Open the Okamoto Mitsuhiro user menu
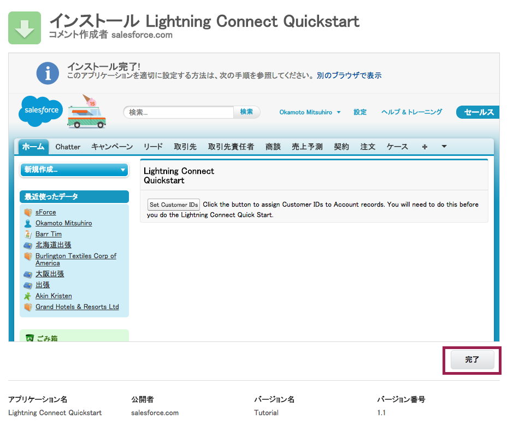This screenshot has width=513, height=424. point(310,112)
